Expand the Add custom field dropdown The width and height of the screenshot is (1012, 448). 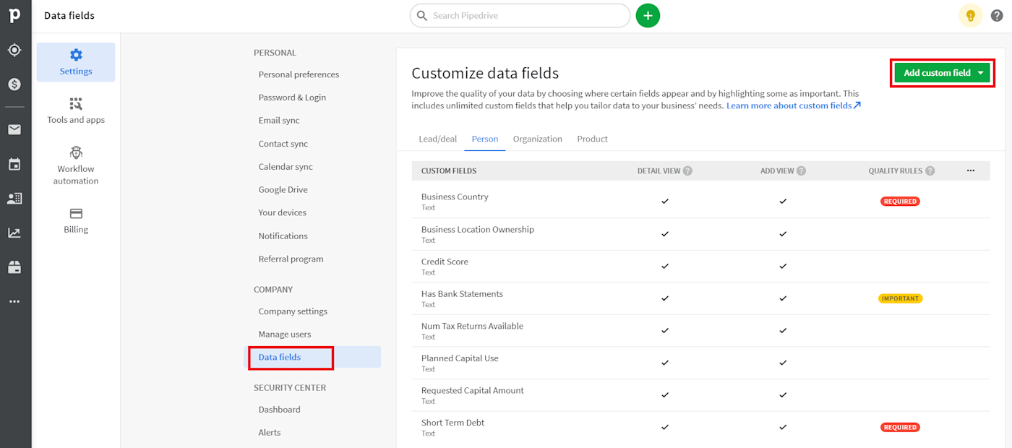tap(980, 73)
